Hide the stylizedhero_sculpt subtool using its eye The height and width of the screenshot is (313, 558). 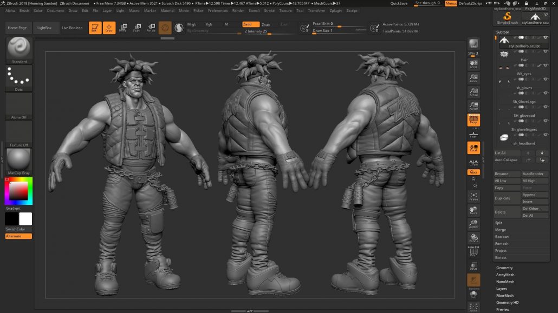(x=546, y=37)
